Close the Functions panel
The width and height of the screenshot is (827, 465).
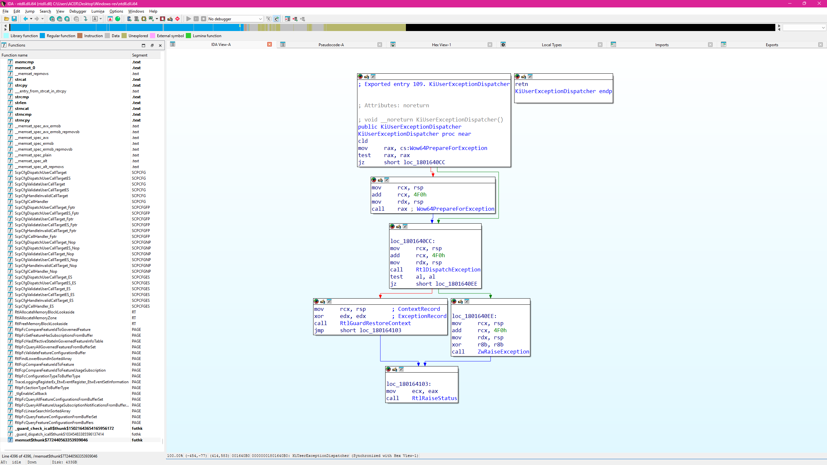160,45
